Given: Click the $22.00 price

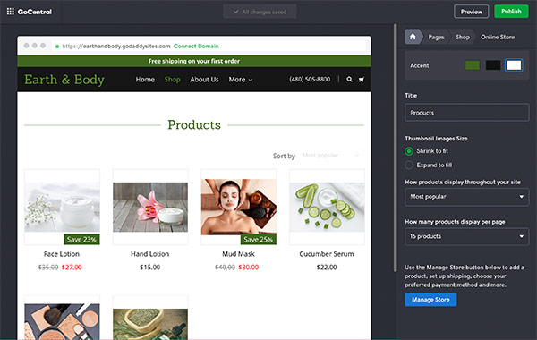Looking at the screenshot, I should (x=327, y=267).
